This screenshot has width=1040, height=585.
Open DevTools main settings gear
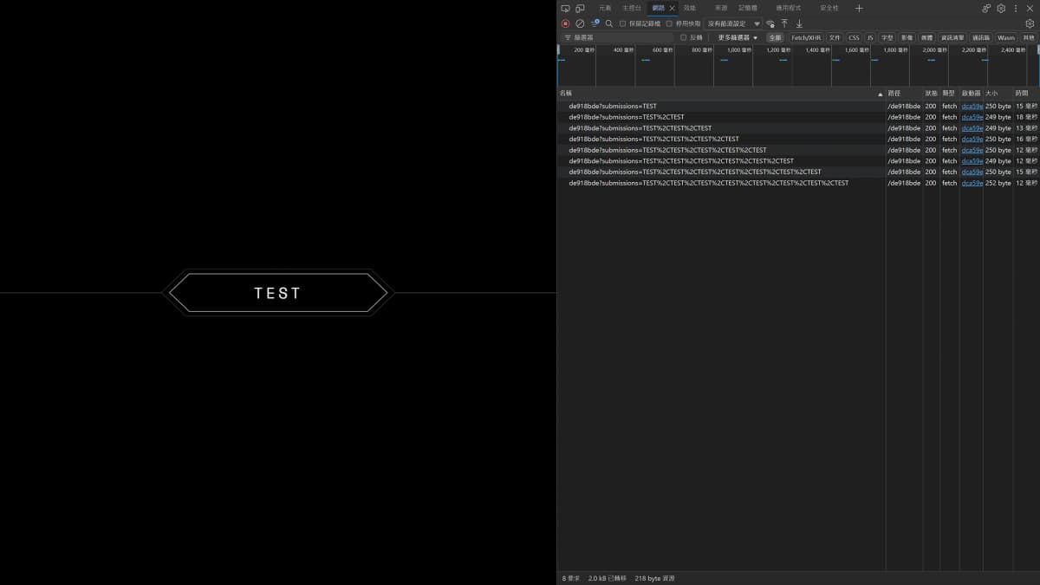point(1001,8)
